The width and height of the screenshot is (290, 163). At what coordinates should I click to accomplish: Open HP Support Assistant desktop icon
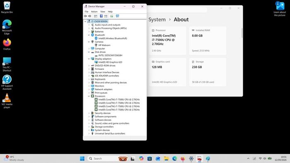coord(7,82)
